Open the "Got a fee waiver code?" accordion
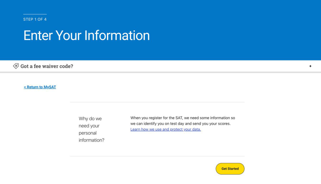This screenshot has height=184, width=321. tap(47, 66)
